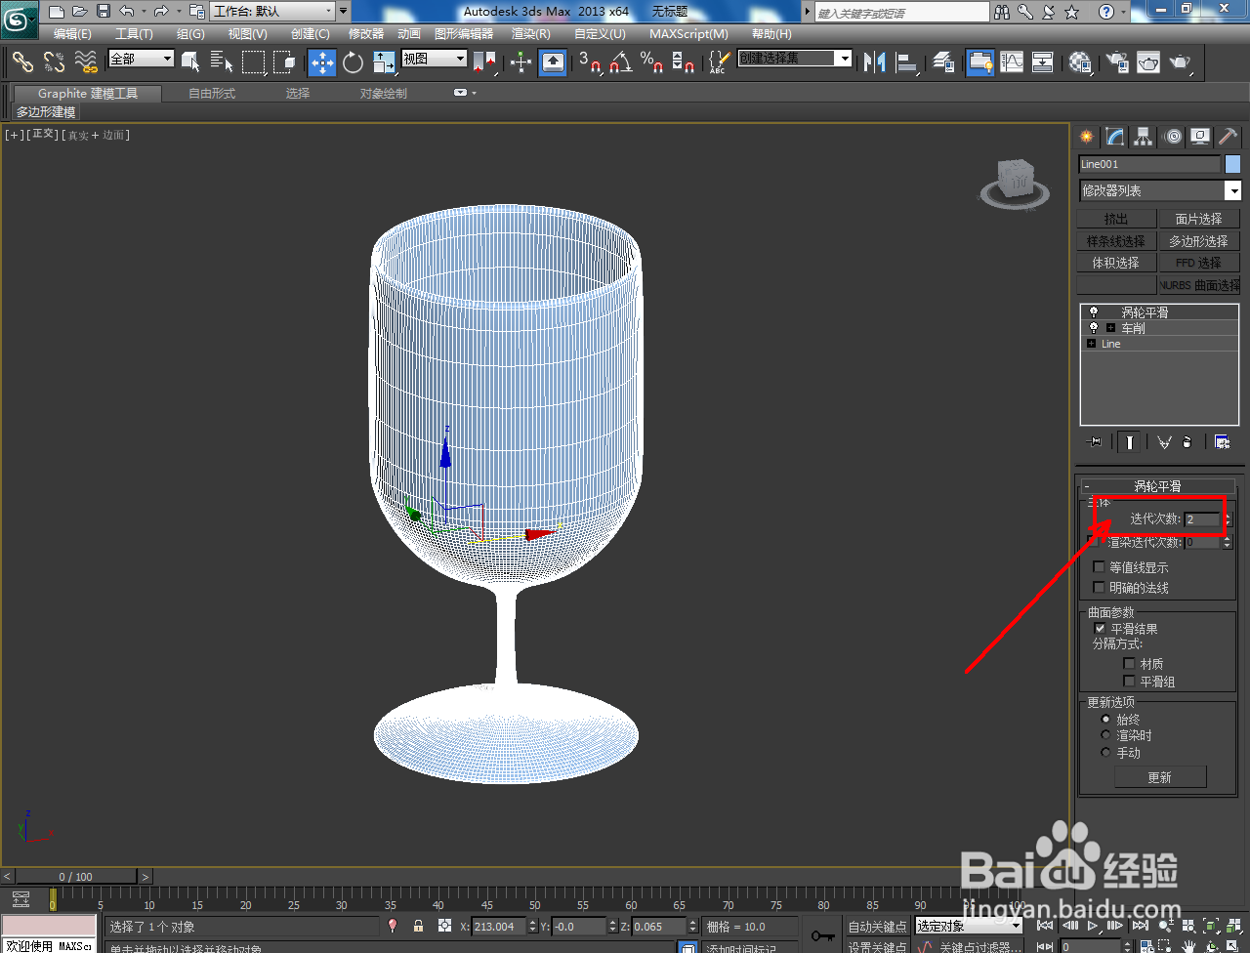Activate the Select and Move tool
1250x953 pixels.
coord(321,62)
